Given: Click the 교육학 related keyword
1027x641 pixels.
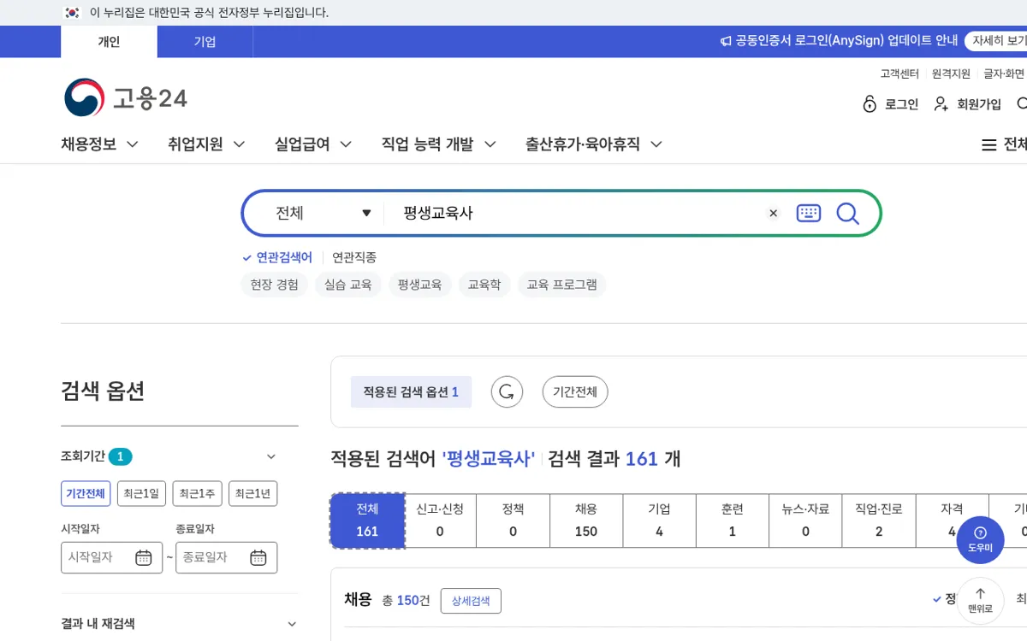Looking at the screenshot, I should pos(484,285).
